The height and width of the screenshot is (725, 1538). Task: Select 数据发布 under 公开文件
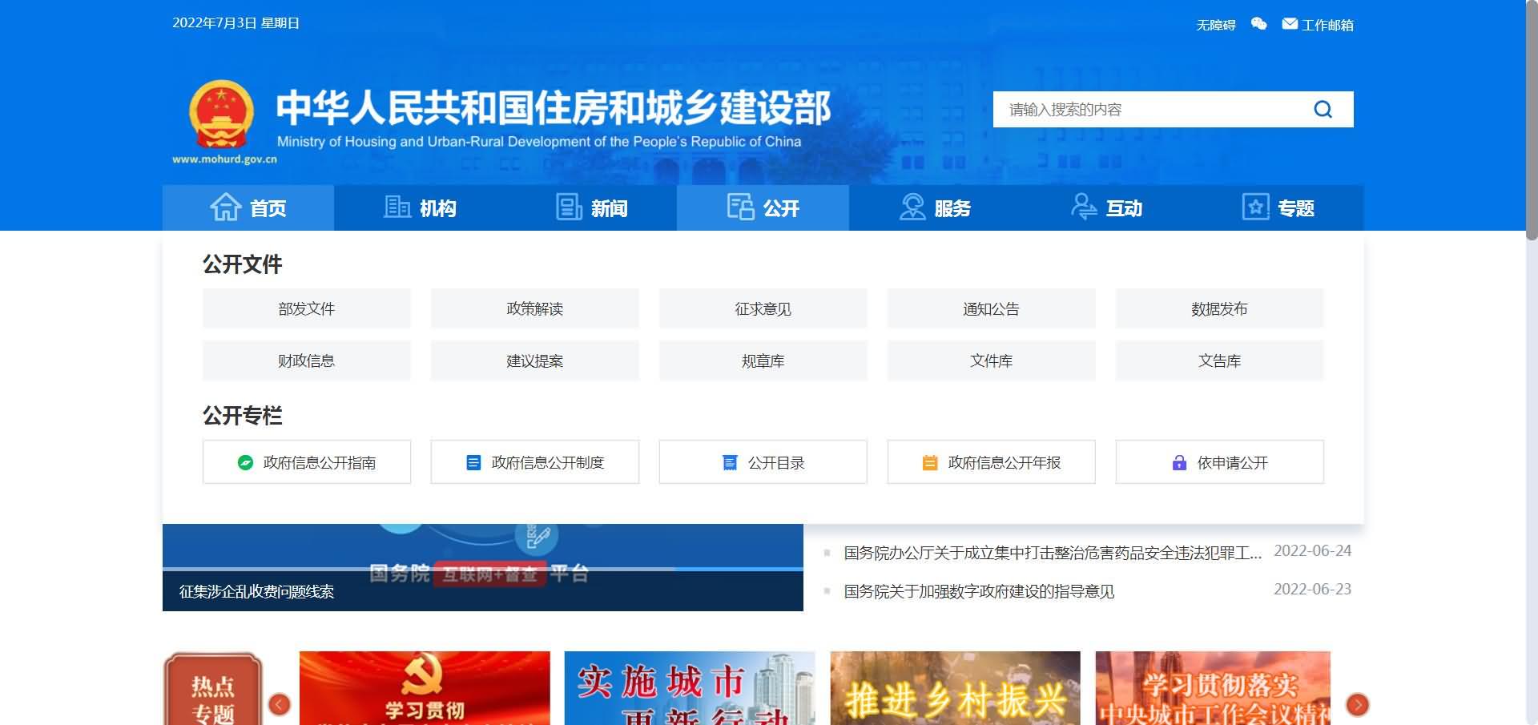coord(1220,308)
